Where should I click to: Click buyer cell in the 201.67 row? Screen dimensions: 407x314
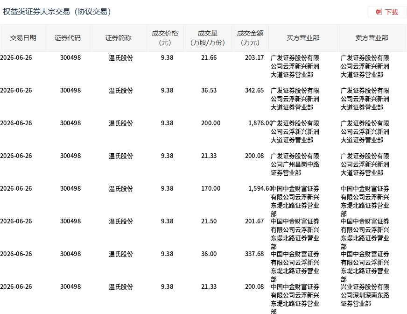coord(295,234)
